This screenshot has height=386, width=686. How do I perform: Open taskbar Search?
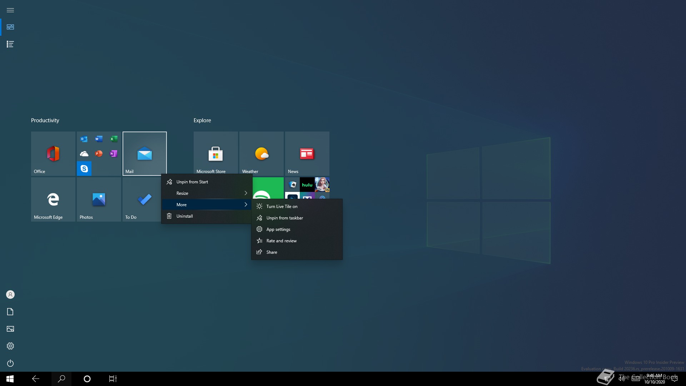pyautogui.click(x=61, y=379)
